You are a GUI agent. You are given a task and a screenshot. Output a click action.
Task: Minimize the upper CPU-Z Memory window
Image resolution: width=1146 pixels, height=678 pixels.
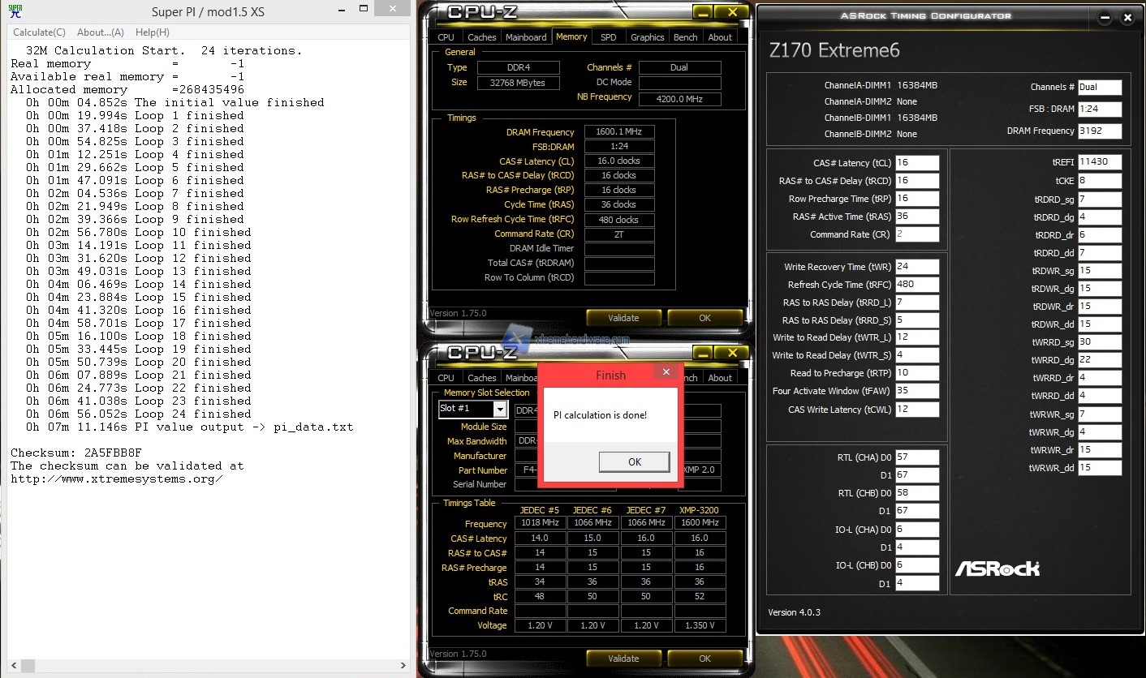tap(703, 13)
